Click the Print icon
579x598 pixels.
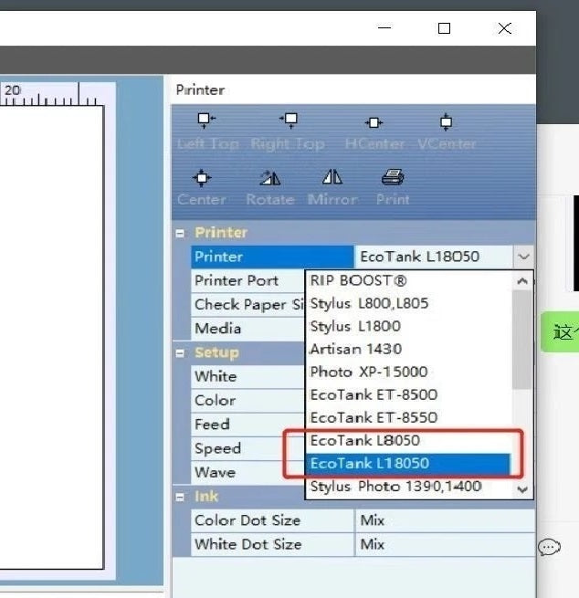(x=393, y=177)
